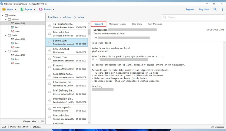Toggle the Compact View switch
Image resolution: width=226 pixels, height=131 pixels.
tap(41, 121)
